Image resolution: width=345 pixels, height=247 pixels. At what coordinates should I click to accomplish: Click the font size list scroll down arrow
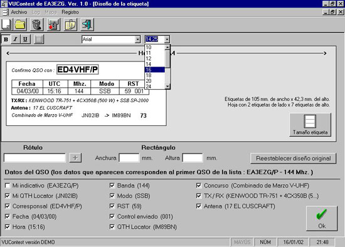tap(167, 87)
